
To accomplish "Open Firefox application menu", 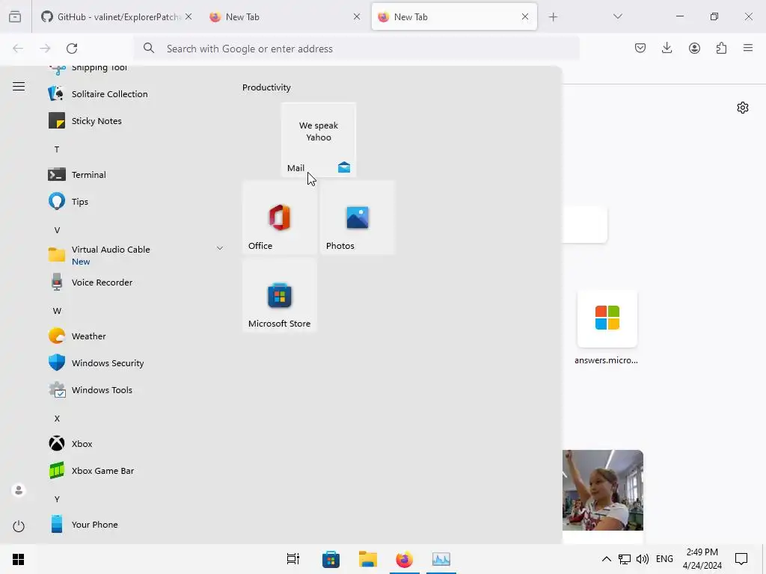I will click(748, 48).
